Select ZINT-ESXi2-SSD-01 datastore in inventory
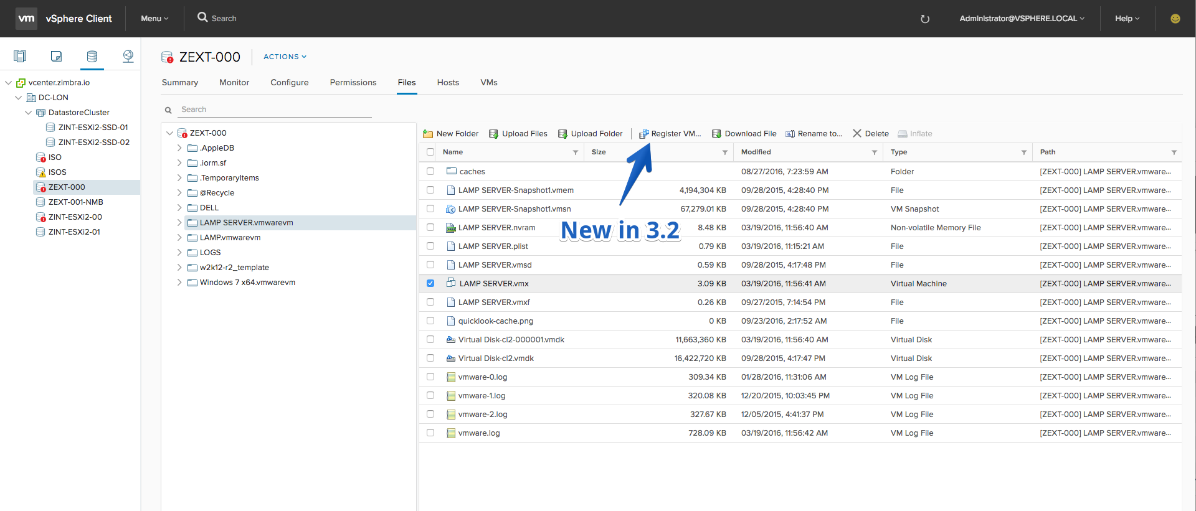 pyautogui.click(x=93, y=128)
